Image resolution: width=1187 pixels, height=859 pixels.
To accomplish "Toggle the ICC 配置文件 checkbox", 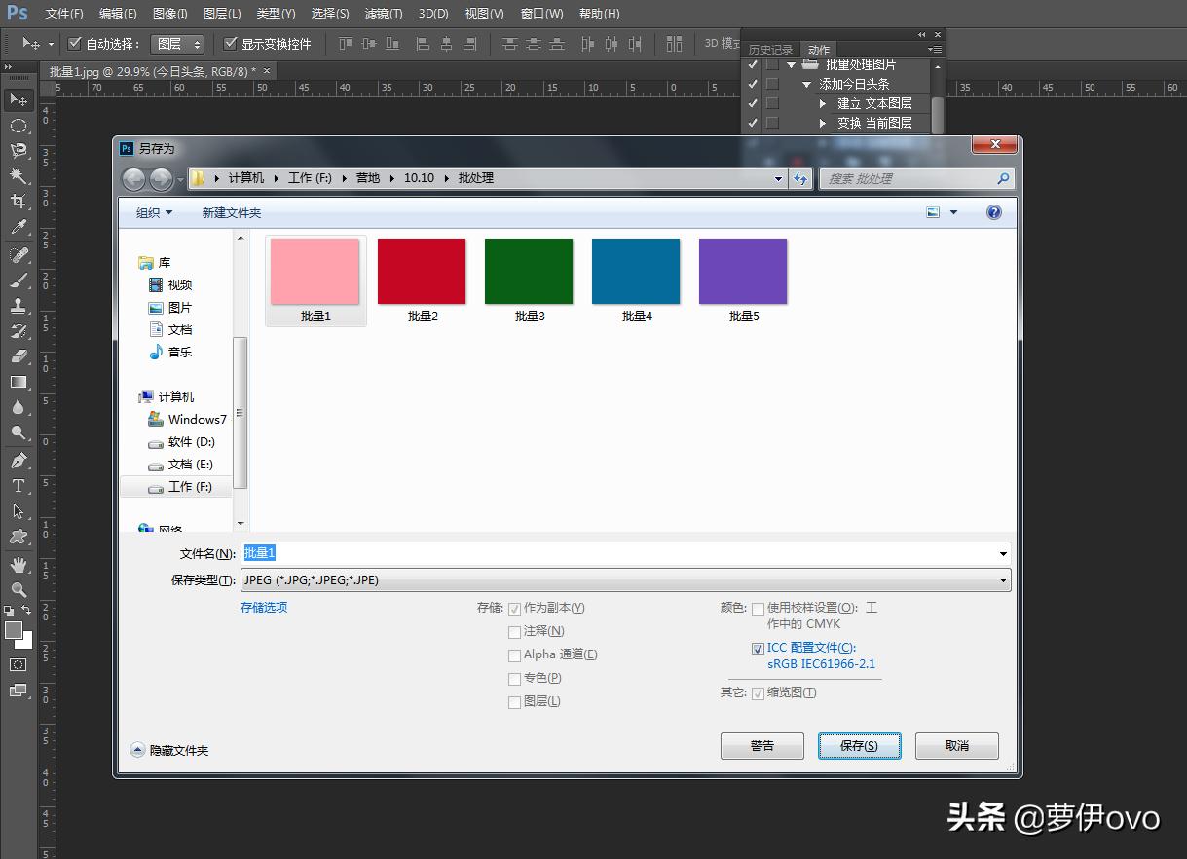I will point(758,649).
